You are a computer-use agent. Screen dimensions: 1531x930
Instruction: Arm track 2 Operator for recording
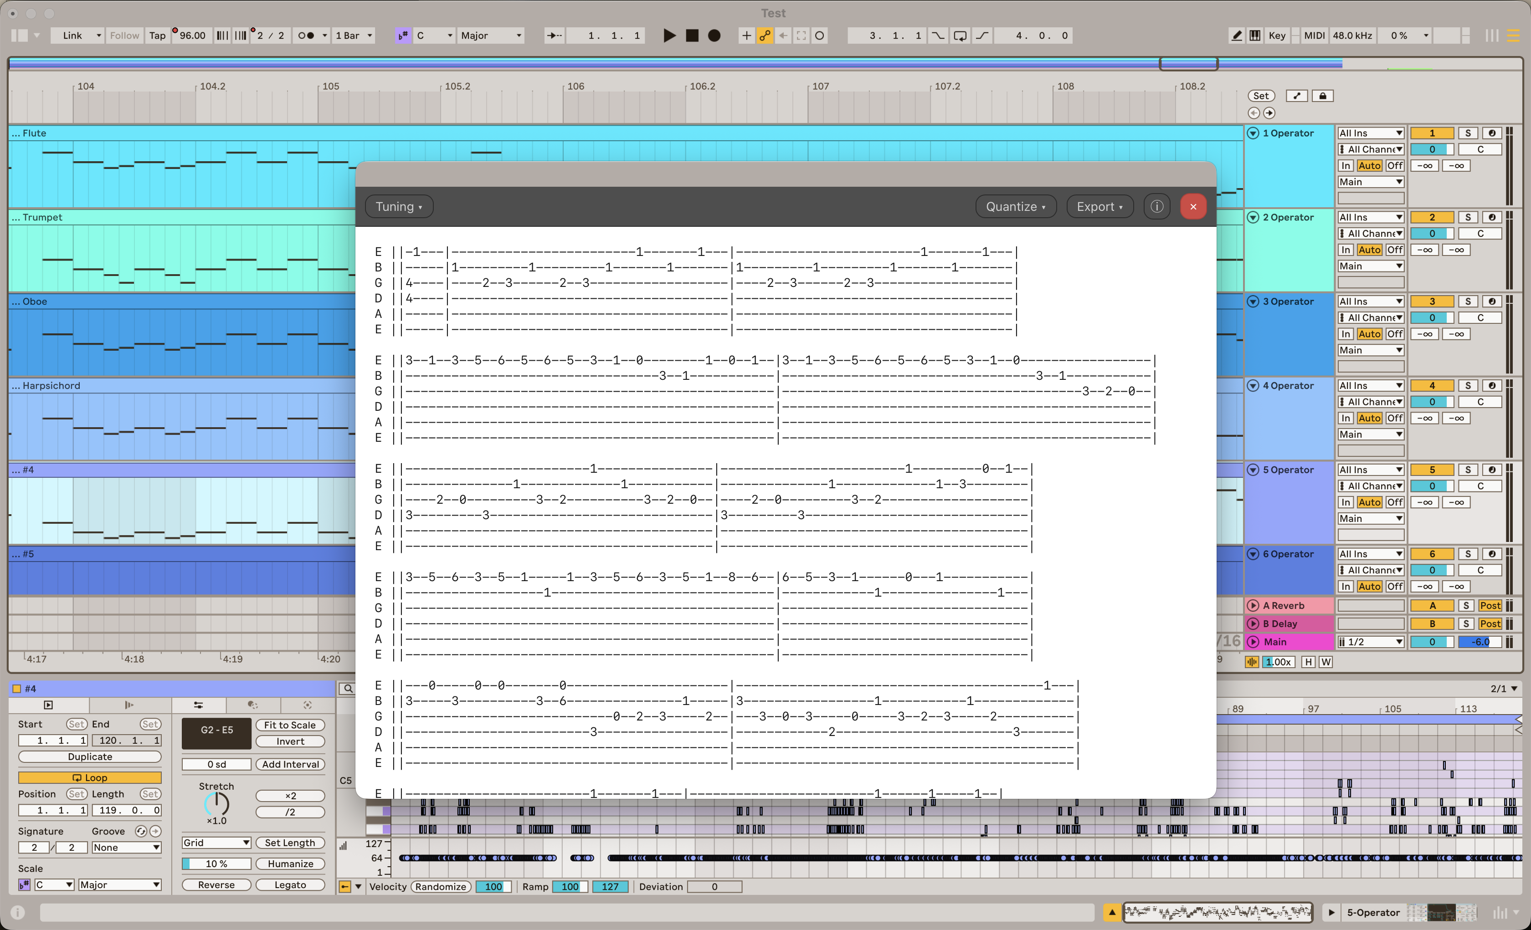coord(1492,217)
